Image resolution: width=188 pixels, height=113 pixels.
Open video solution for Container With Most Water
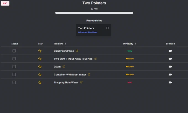(170, 75)
